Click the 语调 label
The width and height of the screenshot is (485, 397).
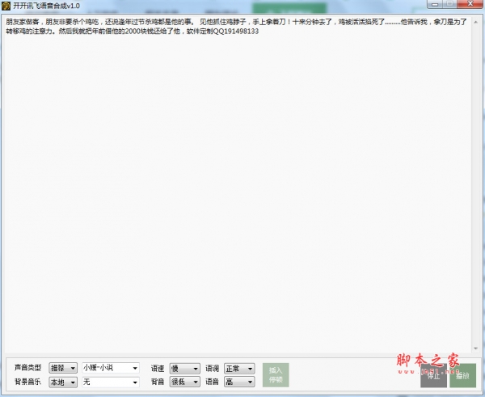212,368
